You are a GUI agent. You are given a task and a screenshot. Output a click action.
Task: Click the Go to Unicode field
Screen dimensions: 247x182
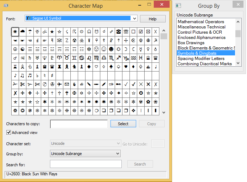pos(158,144)
